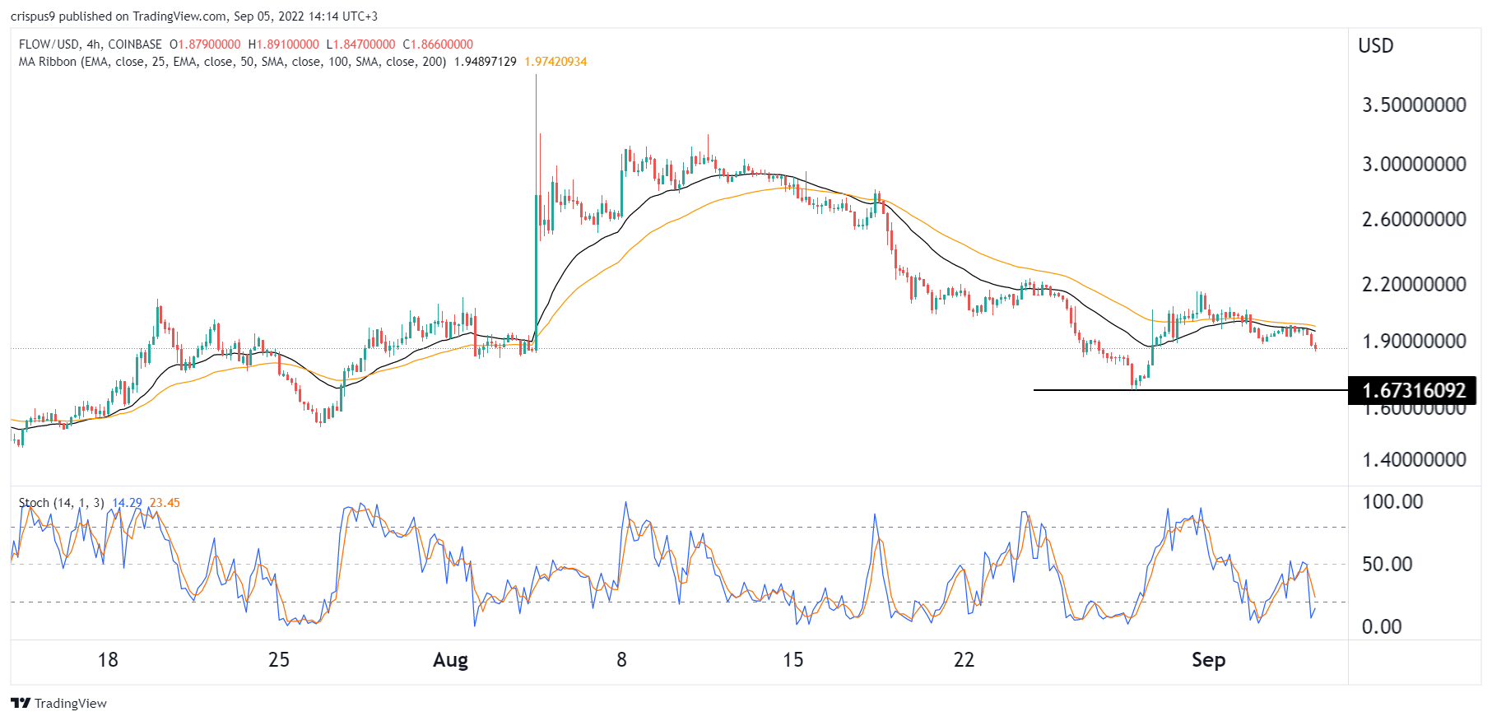Click the close price C1.86600000 value
Image resolution: width=1492 pixels, height=721 pixels.
coord(438,44)
